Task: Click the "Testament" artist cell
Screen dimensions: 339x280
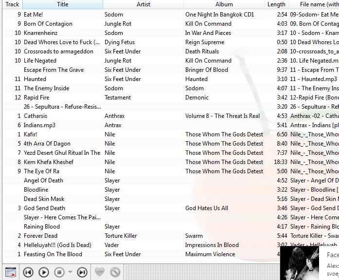Action: 118,98
